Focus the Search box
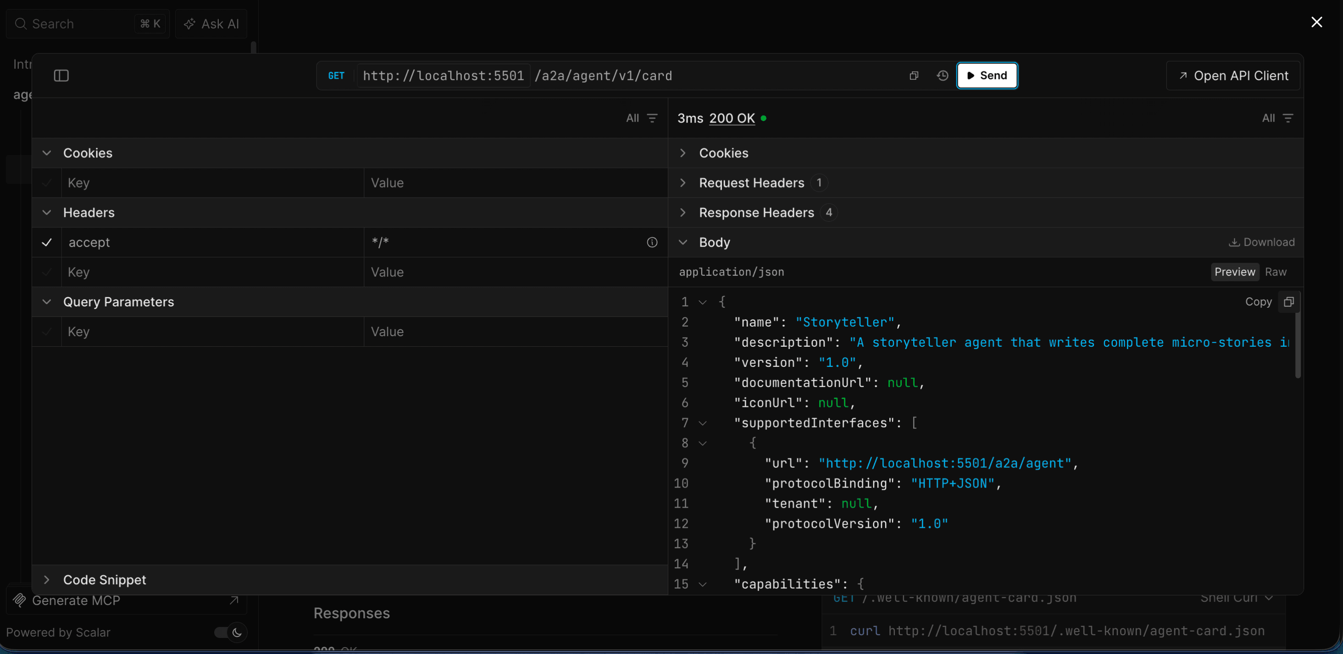The height and width of the screenshot is (654, 1343). [x=88, y=24]
